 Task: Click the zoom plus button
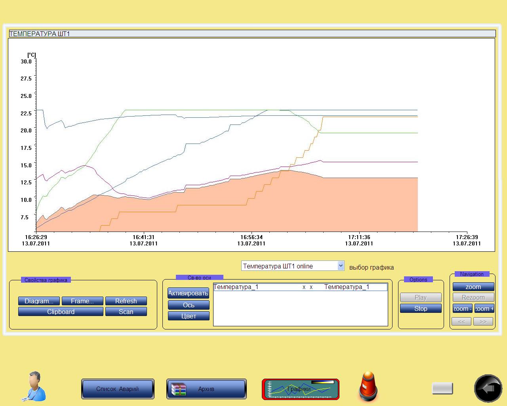click(x=484, y=308)
